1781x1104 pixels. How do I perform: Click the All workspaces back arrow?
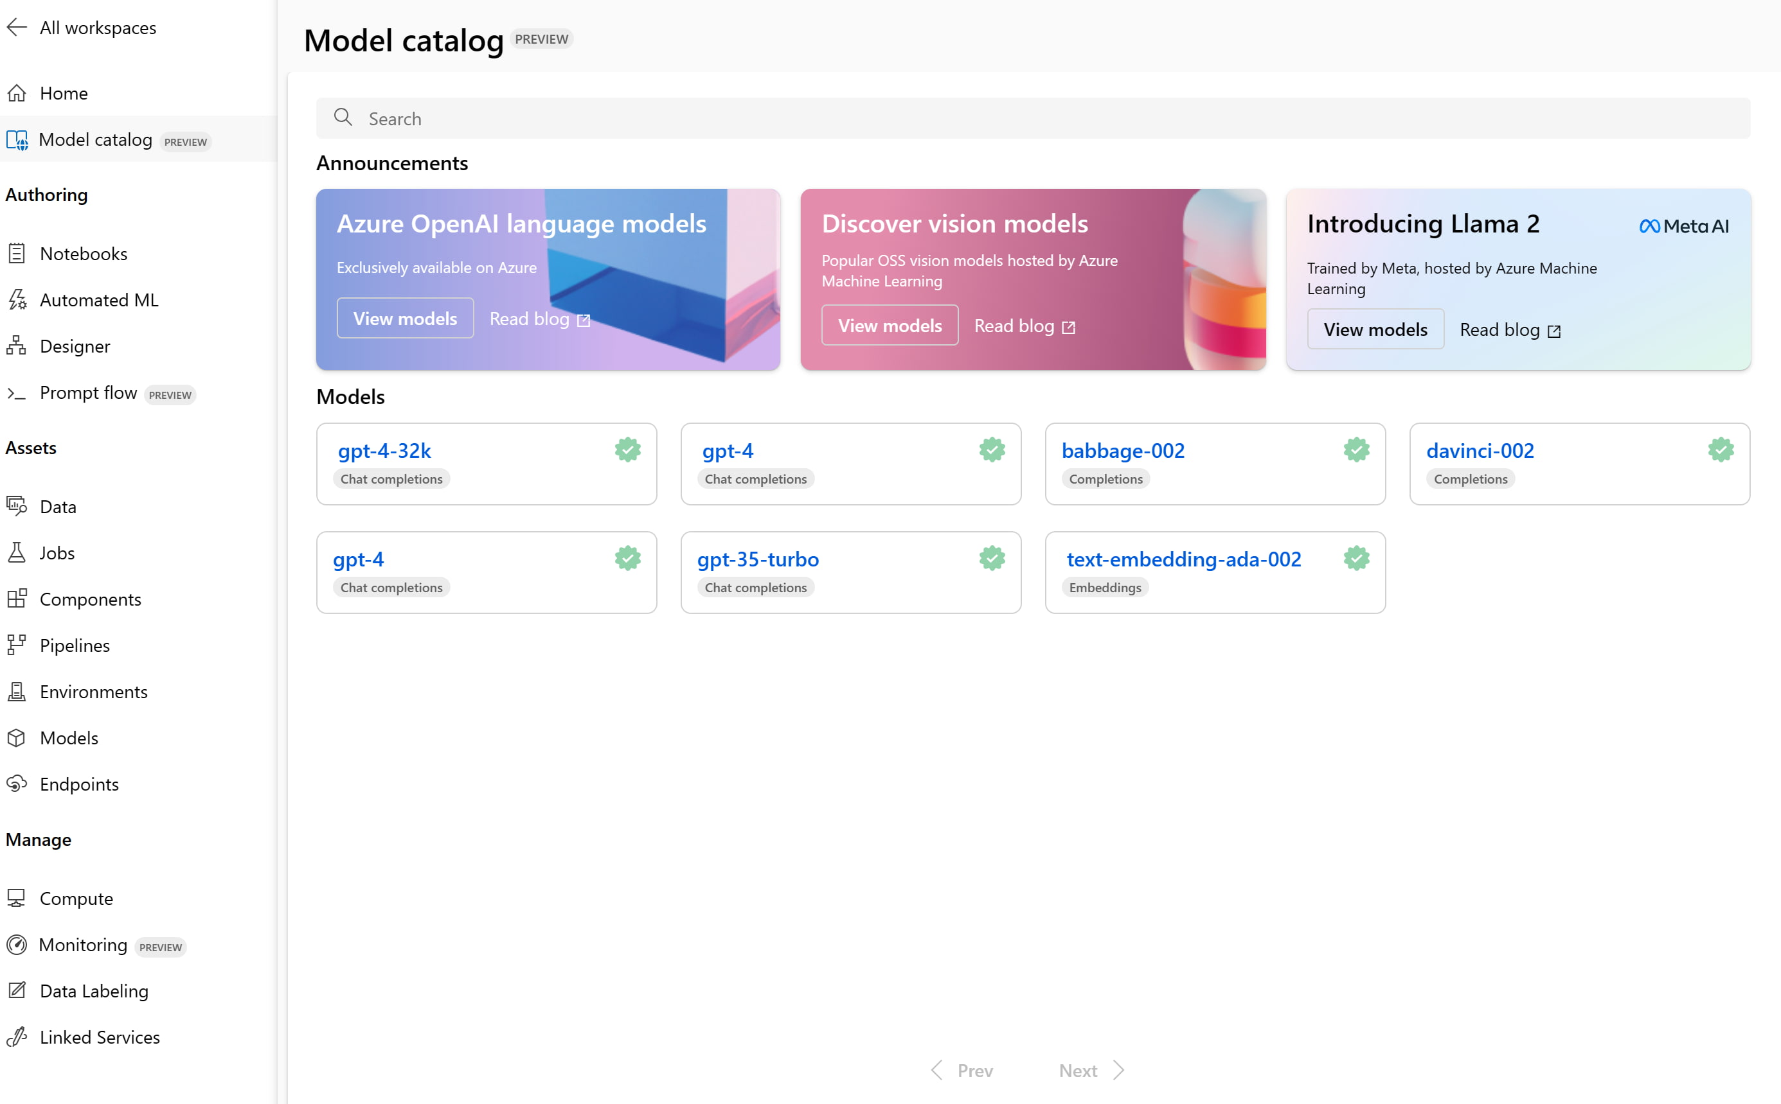tap(18, 26)
